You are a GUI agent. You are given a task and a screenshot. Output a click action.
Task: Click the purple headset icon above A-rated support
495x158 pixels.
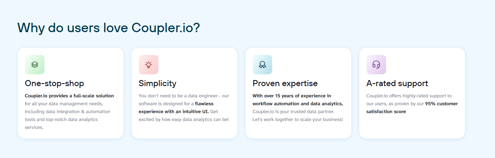376,65
